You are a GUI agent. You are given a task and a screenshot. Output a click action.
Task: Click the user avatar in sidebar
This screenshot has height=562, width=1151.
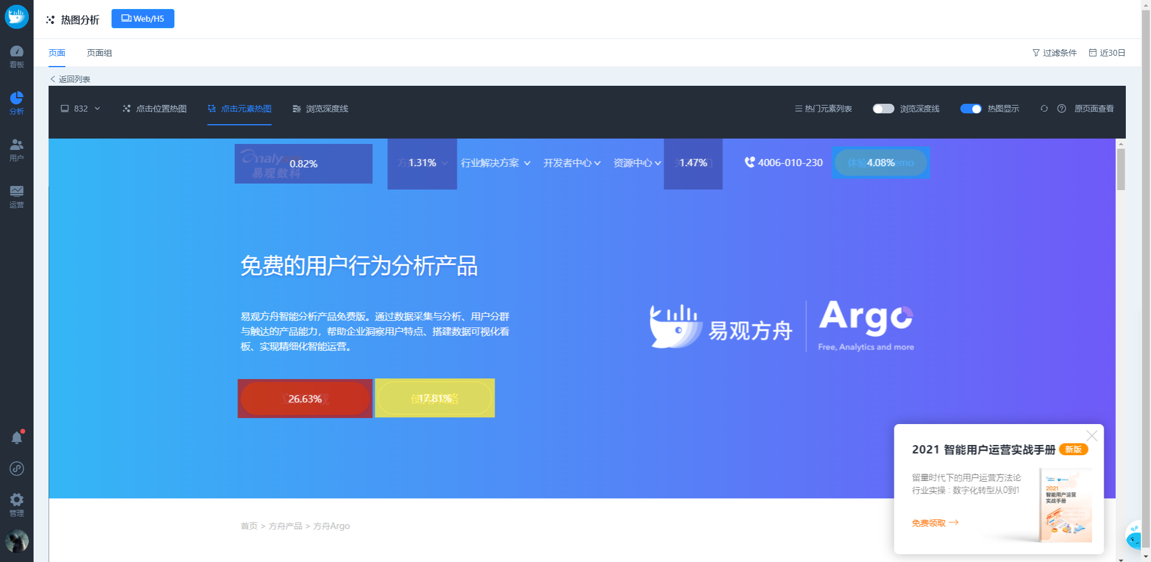[17, 541]
